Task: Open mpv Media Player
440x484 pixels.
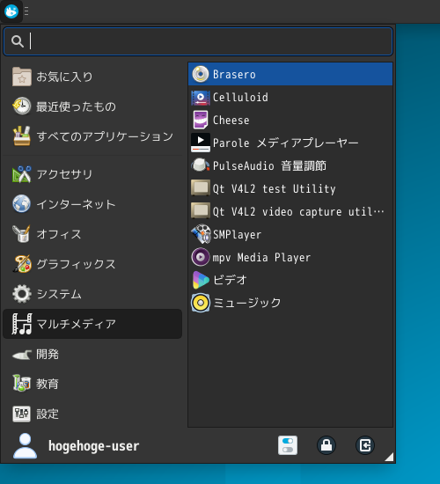Action: 290,258
